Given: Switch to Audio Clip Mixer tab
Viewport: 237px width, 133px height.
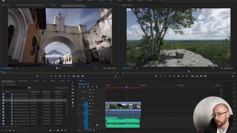Looking at the screenshot, I should pos(30,5).
